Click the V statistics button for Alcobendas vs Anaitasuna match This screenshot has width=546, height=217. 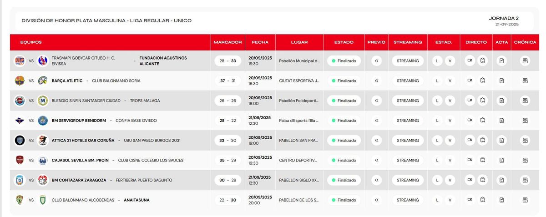(x=450, y=200)
